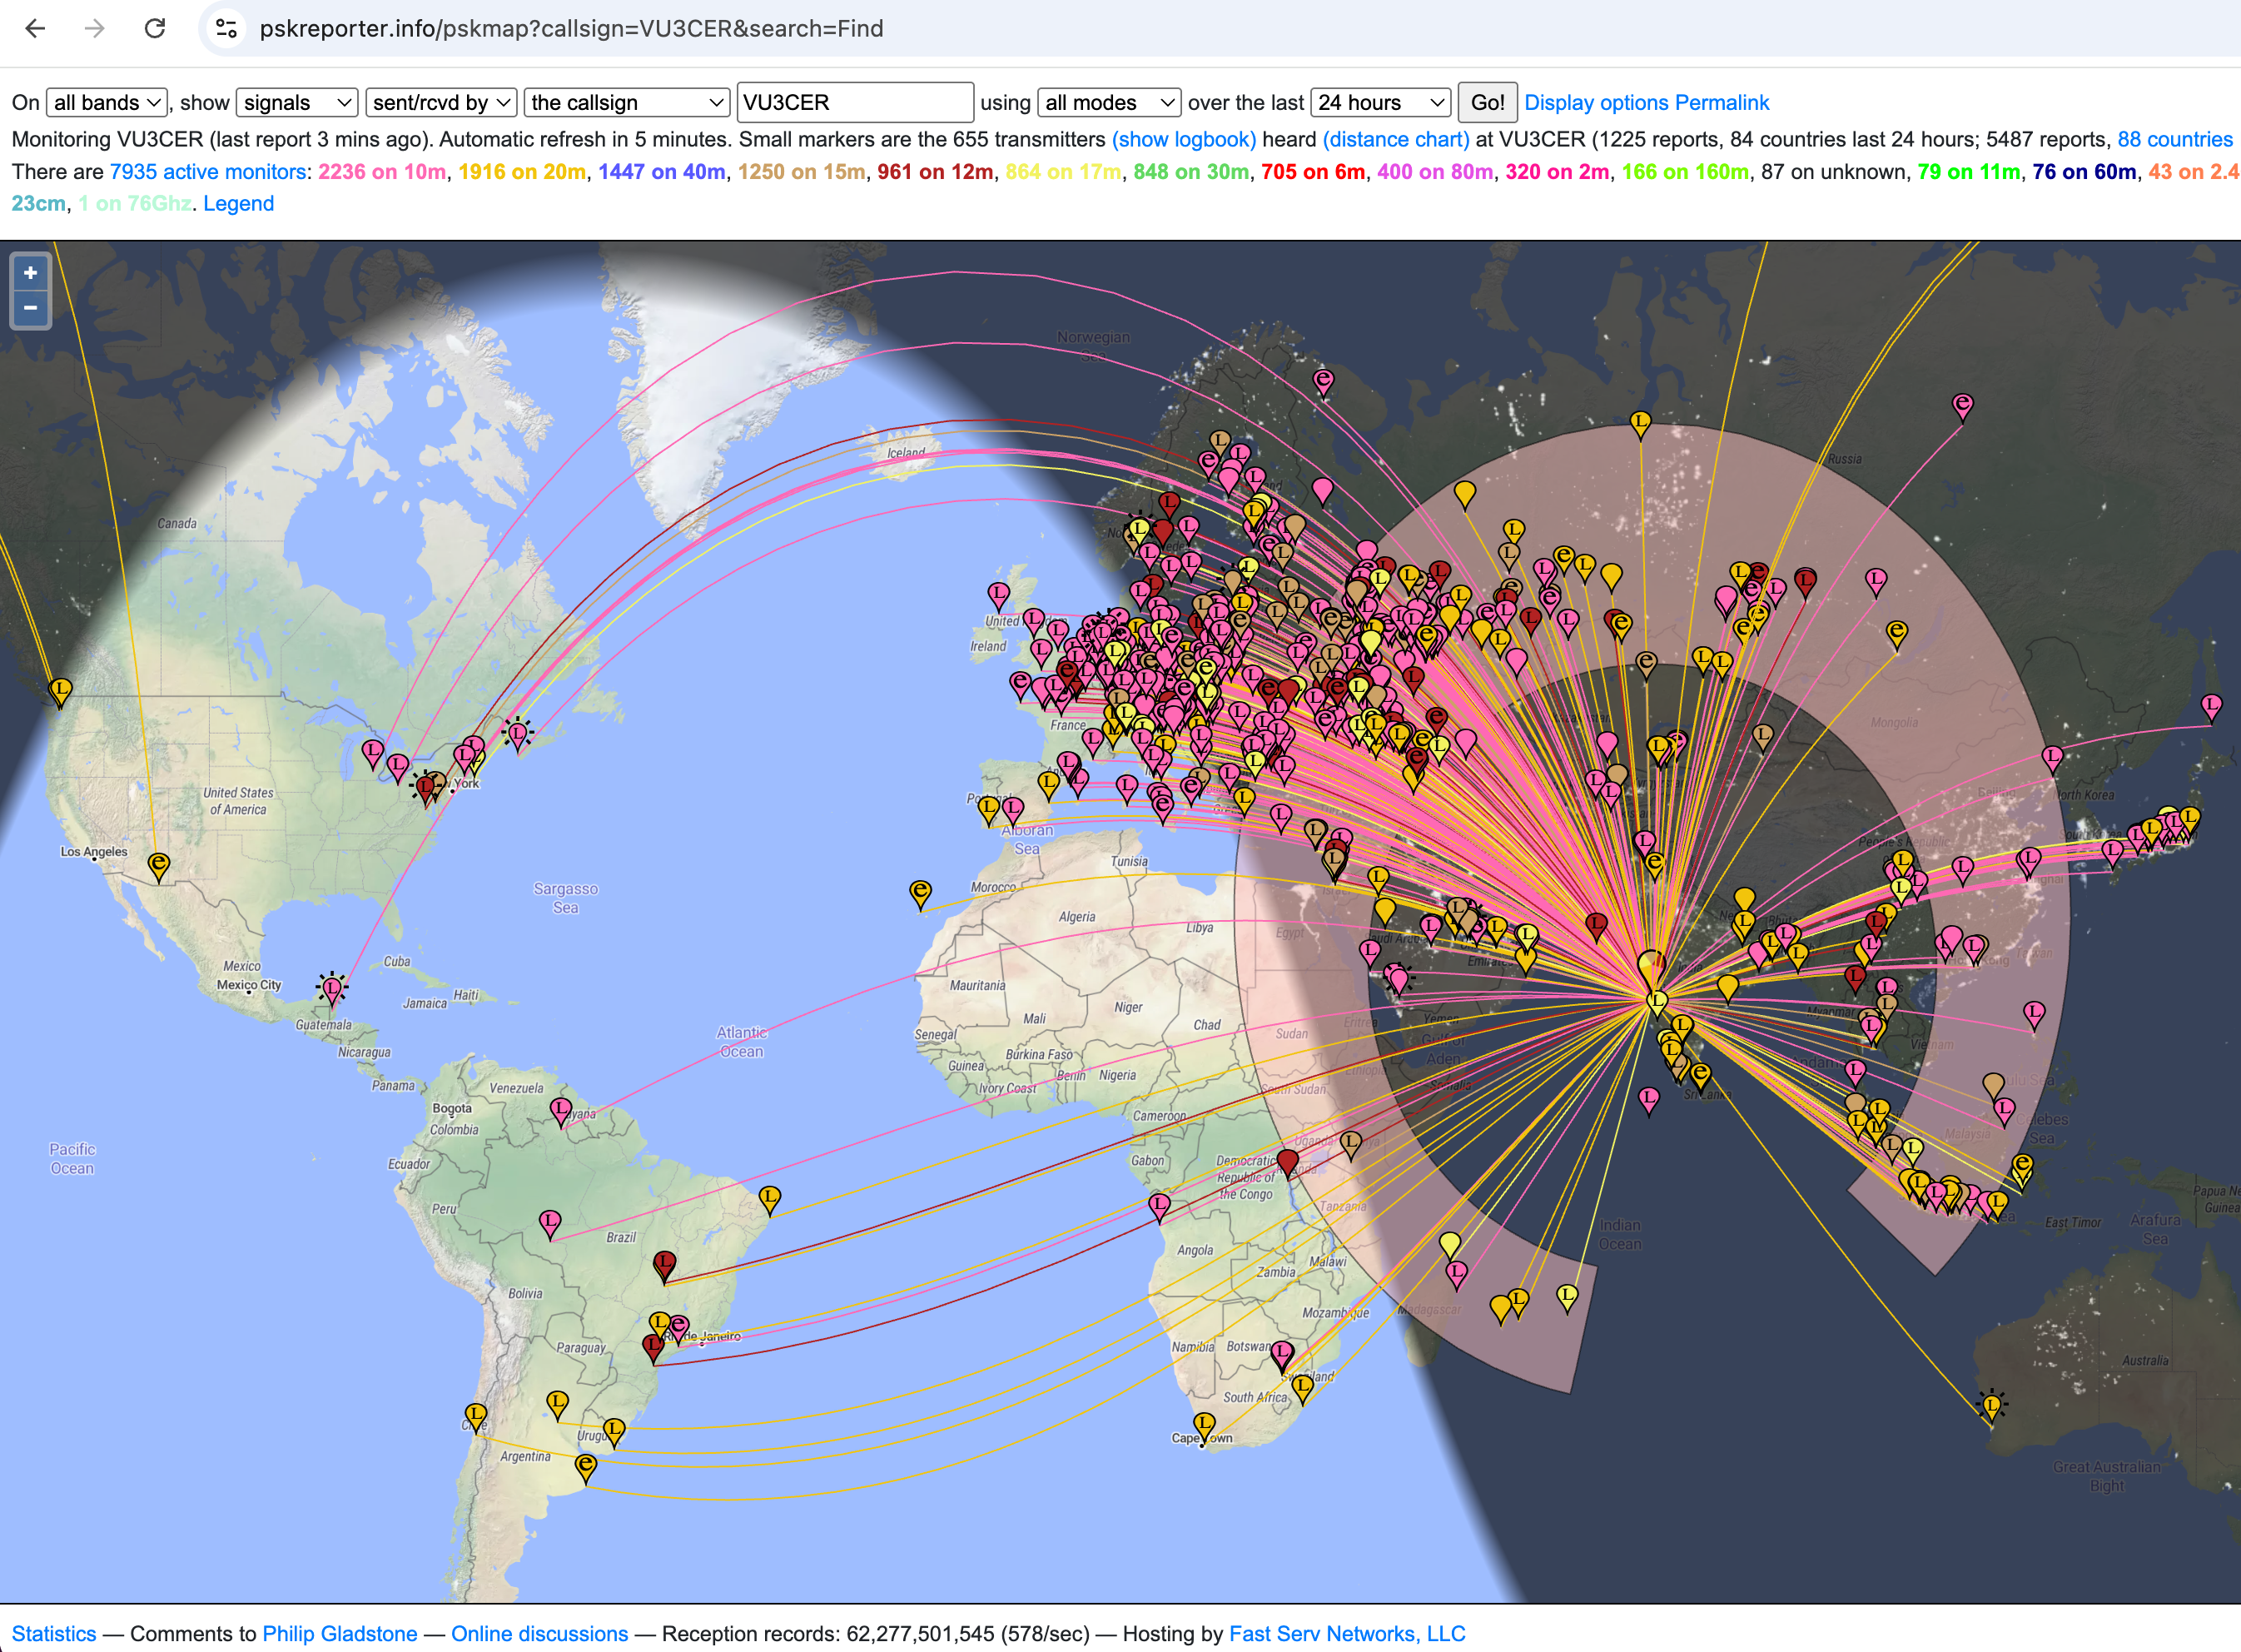
Task: Open site info icon in address bar
Action: pos(227,28)
